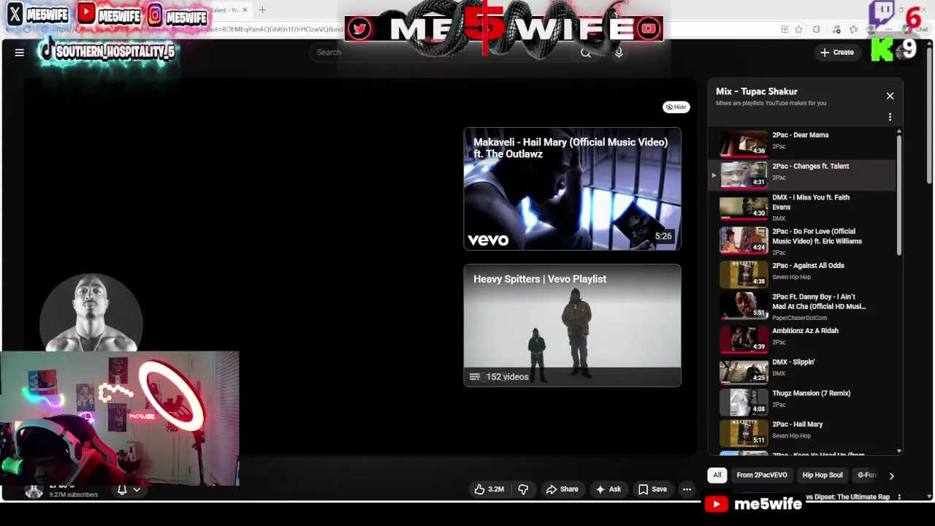Open the browser Extensions puzzle icon
This screenshot has height=526, width=935.
pos(816,29)
